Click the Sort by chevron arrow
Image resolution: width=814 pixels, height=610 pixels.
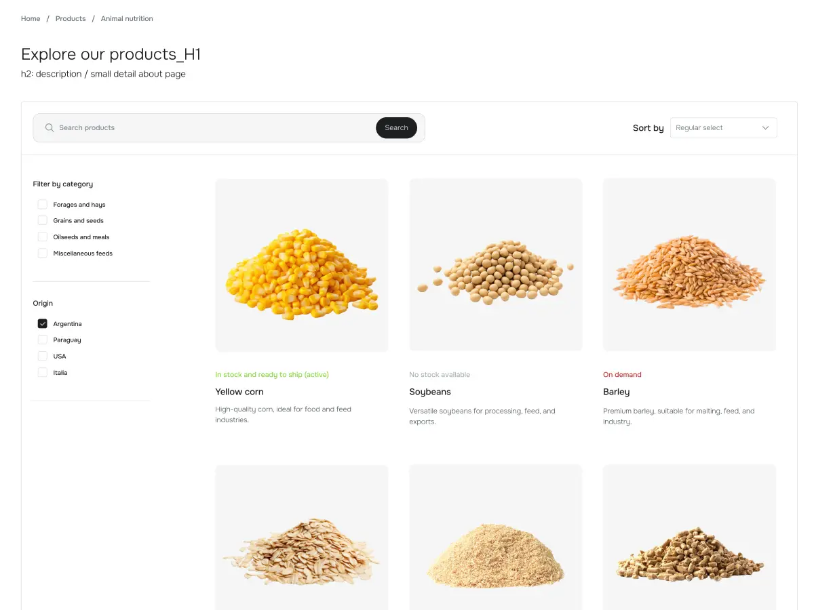(766, 127)
